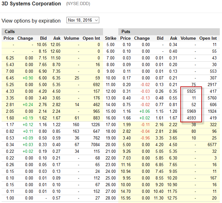Click puts price 15.95
Image resolution: width=222 pixels, height=203 pixels.
[x=126, y=198]
